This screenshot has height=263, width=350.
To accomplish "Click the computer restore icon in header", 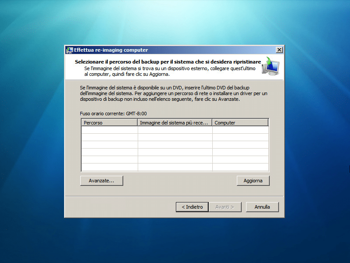I will click(270, 67).
